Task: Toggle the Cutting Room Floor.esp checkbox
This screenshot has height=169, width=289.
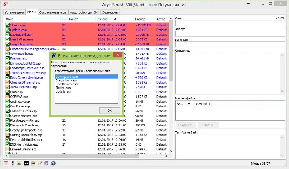Action: [8, 135]
